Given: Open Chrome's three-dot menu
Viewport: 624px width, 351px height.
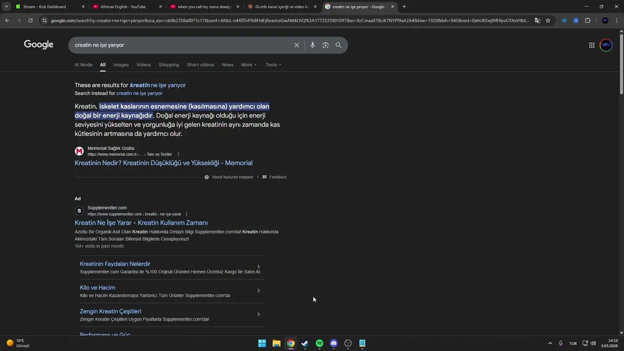Looking at the screenshot, I should (x=617, y=20).
